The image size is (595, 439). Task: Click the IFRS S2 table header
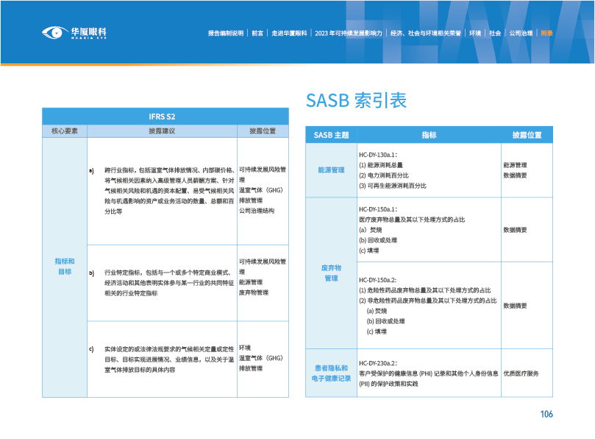point(162,116)
